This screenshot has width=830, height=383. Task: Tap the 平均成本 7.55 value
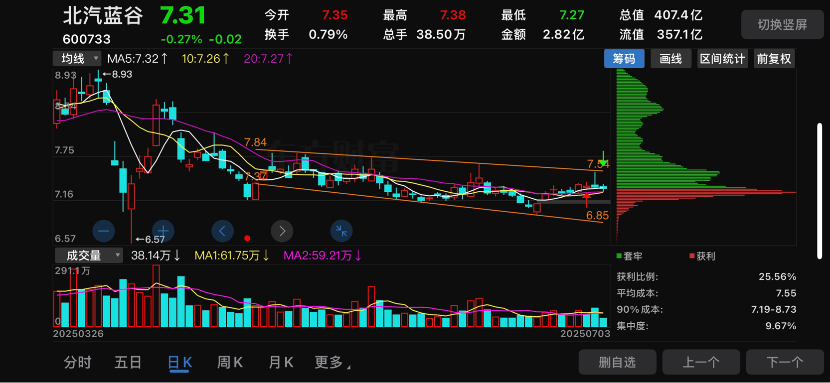(x=786, y=293)
